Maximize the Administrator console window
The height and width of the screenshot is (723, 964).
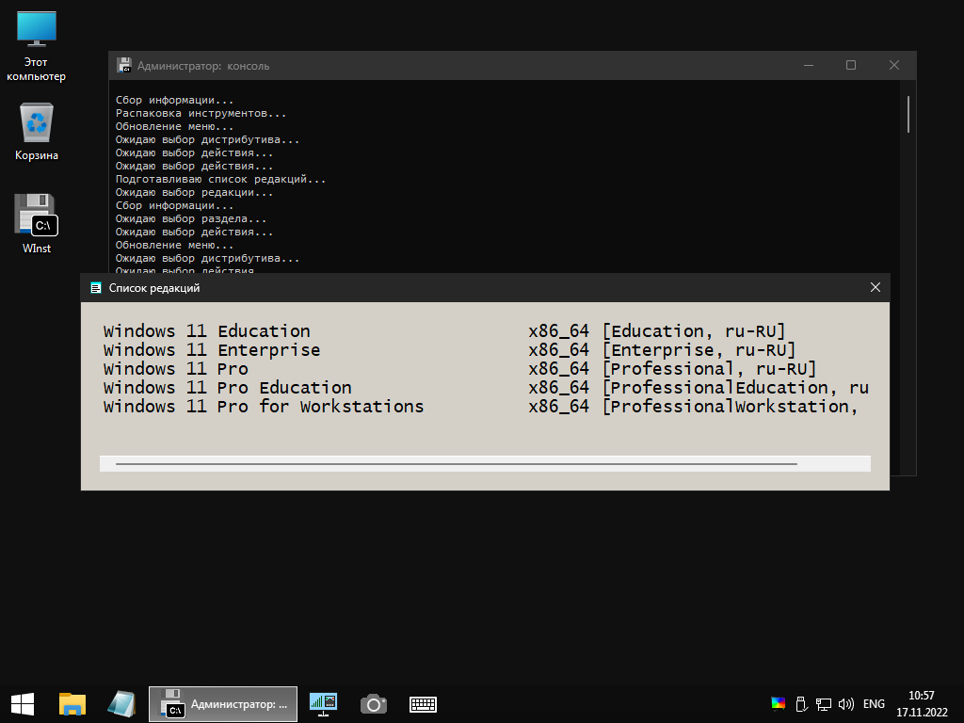[x=851, y=65]
